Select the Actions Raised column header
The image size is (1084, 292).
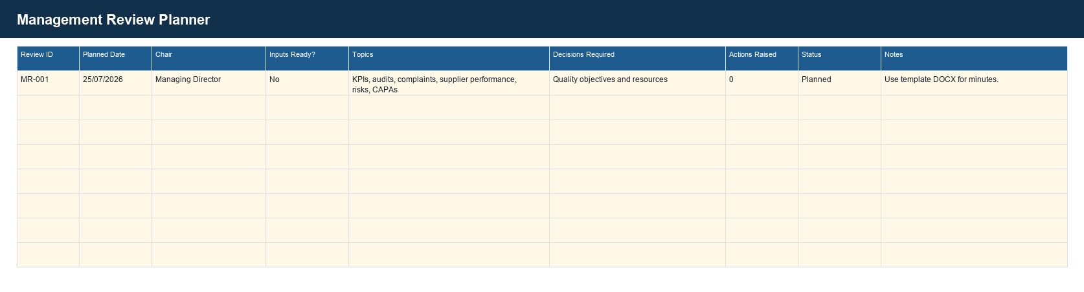click(762, 58)
